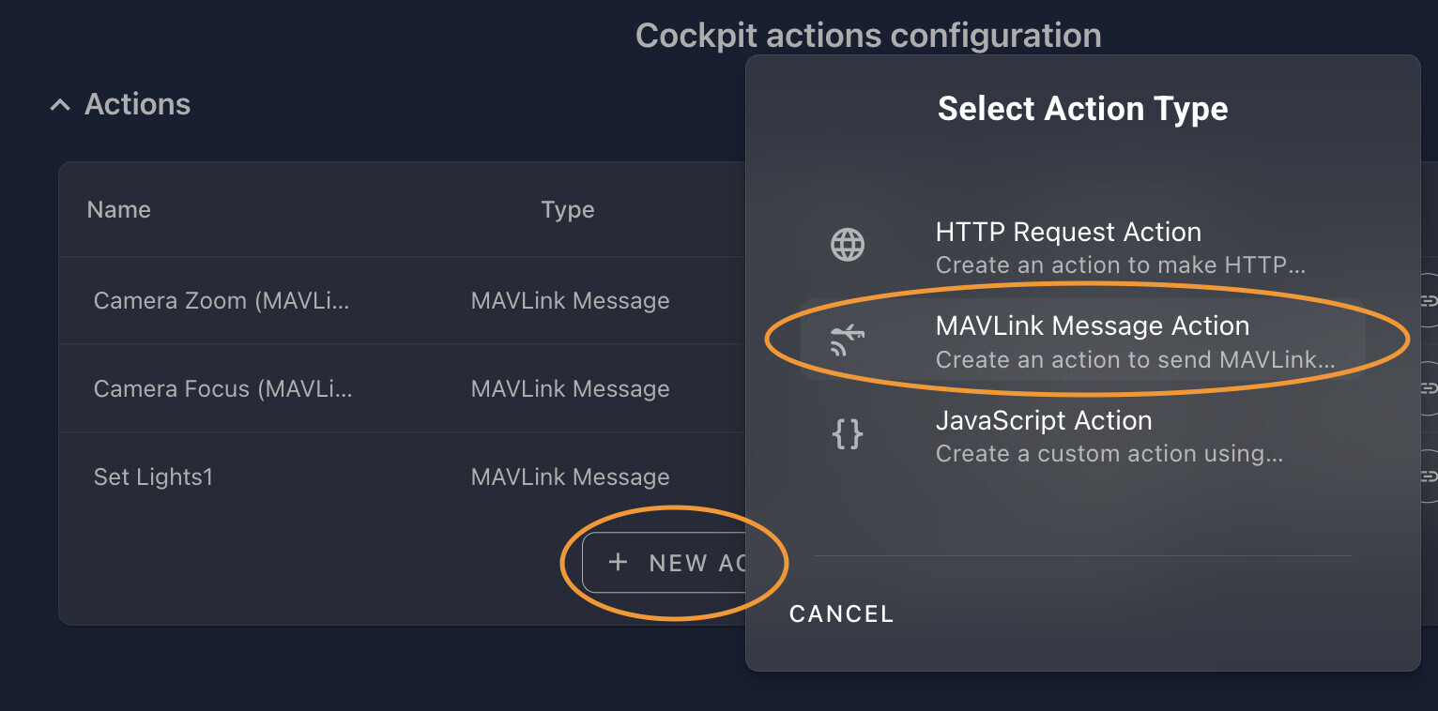Click the Name column header
Screen dimensions: 1438x711
coord(118,209)
